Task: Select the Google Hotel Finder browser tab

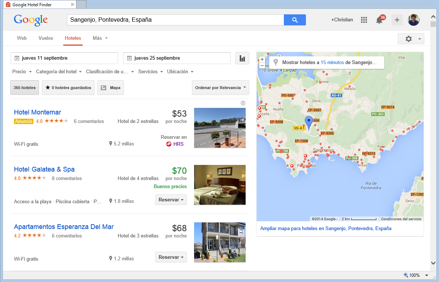Action: 39,4
